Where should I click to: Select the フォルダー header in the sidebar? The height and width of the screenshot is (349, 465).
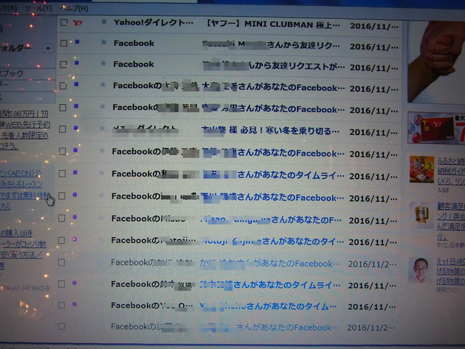15,47
